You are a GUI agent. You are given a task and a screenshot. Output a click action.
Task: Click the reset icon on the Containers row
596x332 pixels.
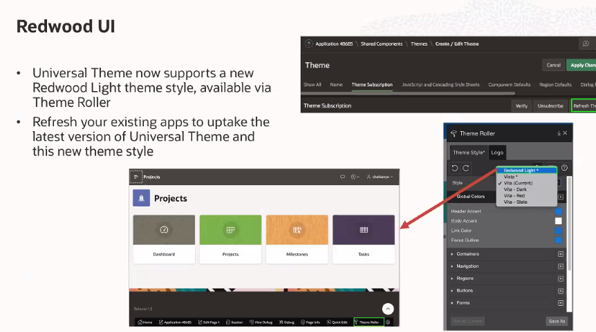coord(561,254)
